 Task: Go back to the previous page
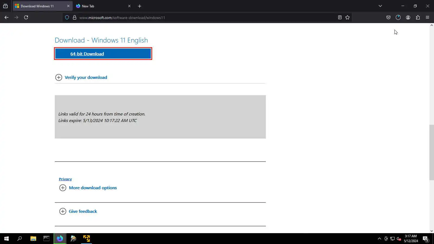(x=7, y=17)
